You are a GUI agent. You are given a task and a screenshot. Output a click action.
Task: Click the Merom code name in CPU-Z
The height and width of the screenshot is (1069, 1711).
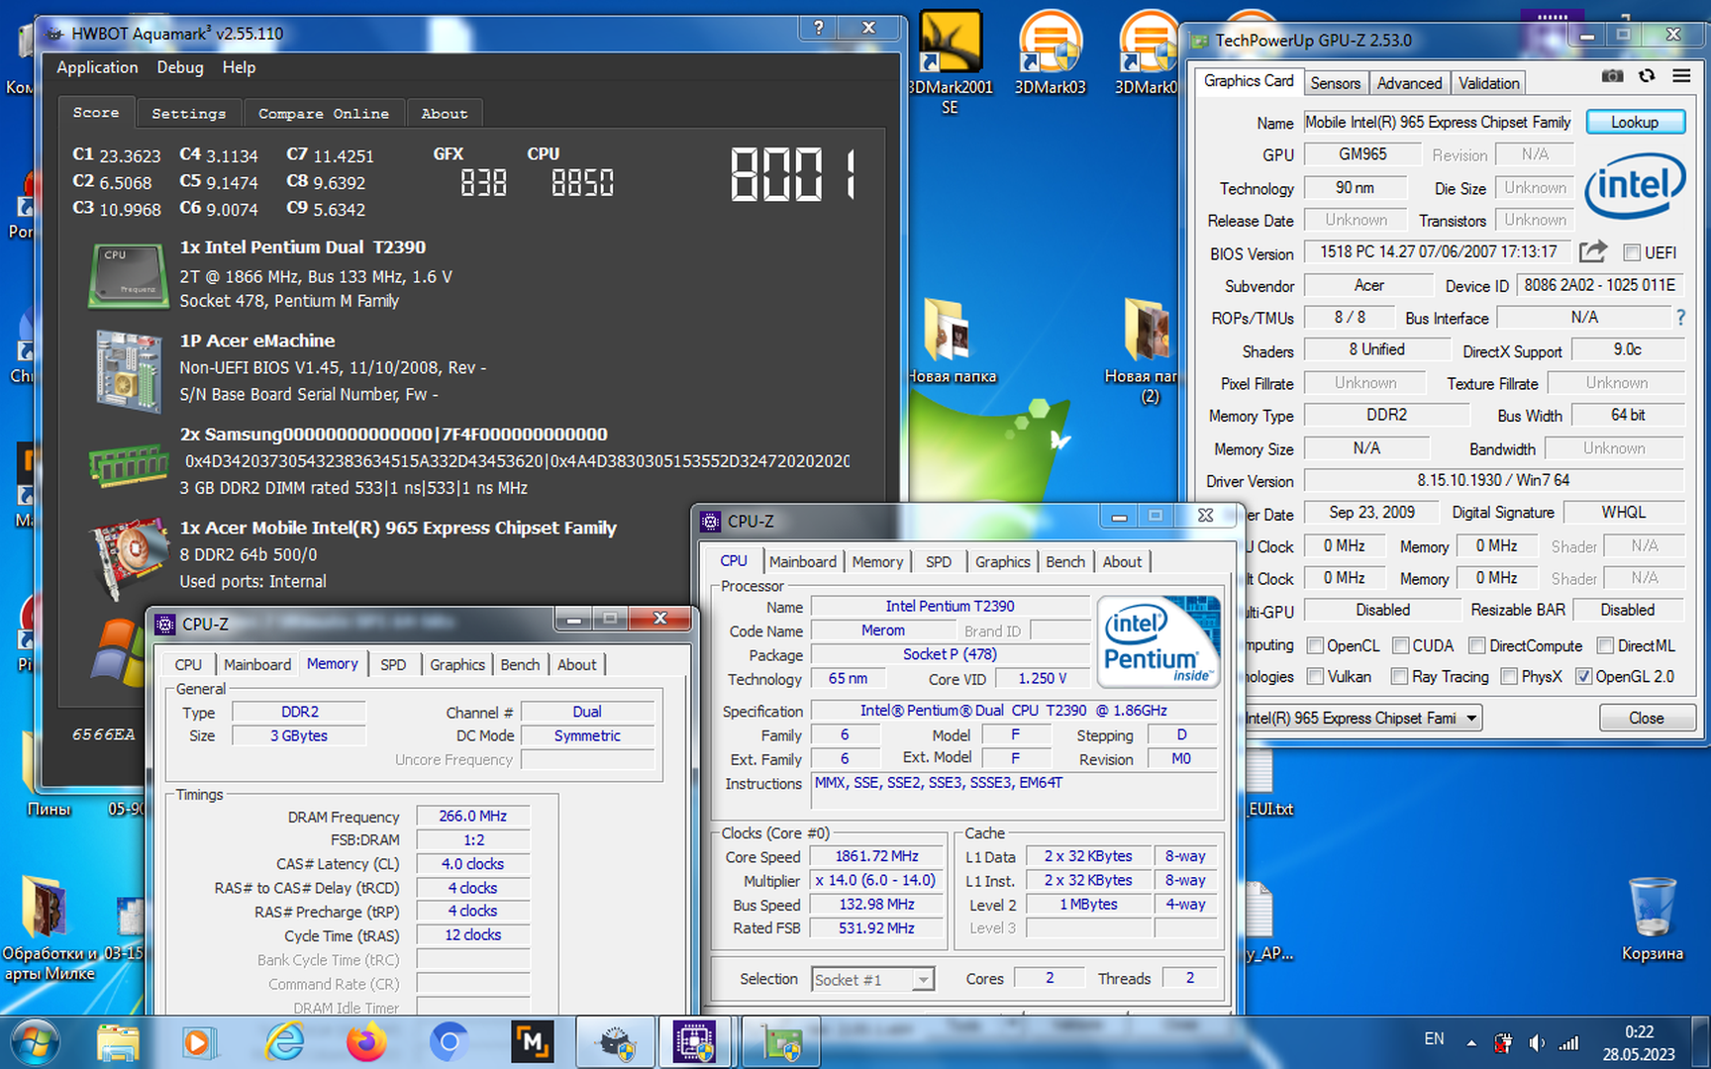(x=882, y=631)
